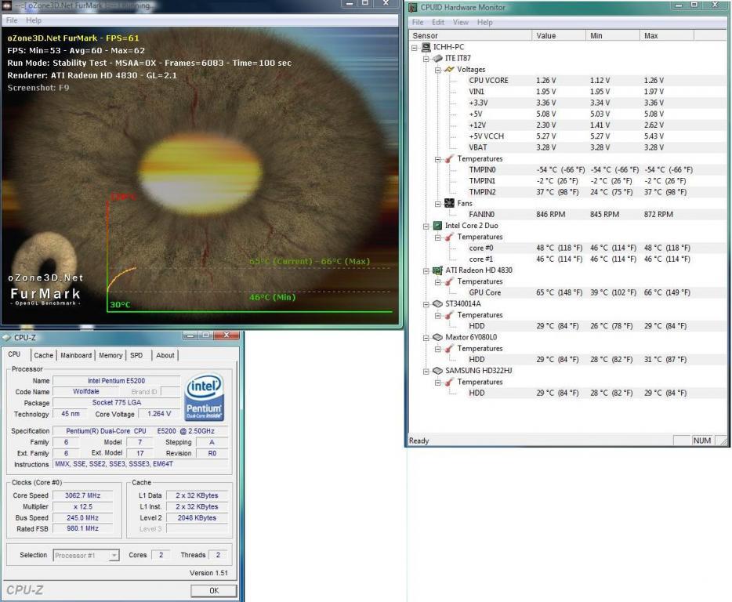
Task: Click the Intel Core 2 Duo processor icon
Action: [437, 226]
